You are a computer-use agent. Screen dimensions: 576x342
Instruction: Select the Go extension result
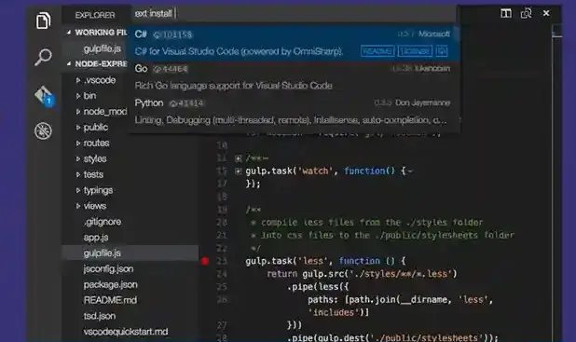(294, 77)
